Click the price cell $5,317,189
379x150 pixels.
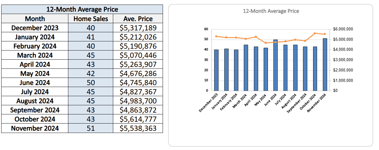138,28
